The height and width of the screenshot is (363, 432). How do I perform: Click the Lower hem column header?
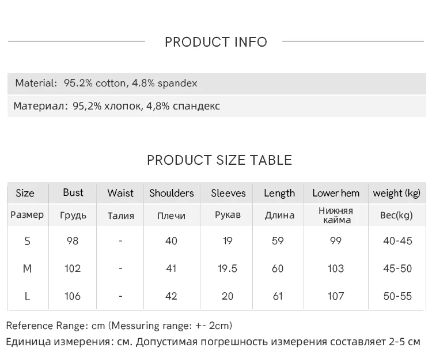[x=336, y=194]
